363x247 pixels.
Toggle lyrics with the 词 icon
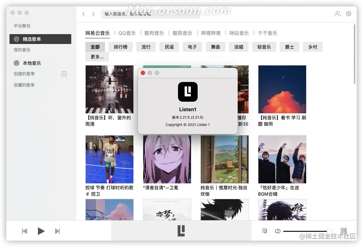[344, 231]
